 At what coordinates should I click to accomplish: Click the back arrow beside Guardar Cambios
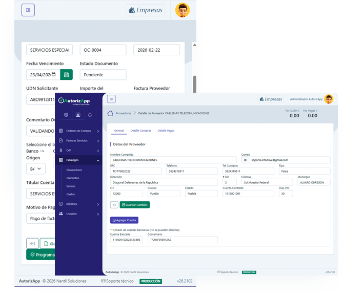pyautogui.click(x=114, y=205)
